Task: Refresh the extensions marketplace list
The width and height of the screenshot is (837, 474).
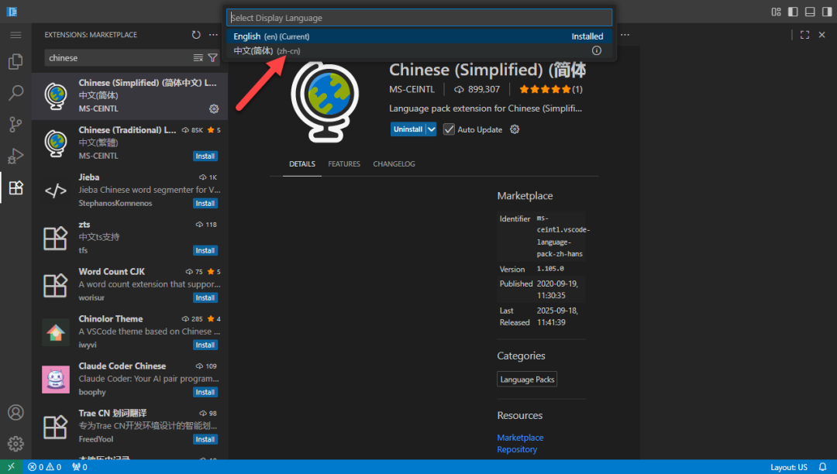Action: [196, 35]
